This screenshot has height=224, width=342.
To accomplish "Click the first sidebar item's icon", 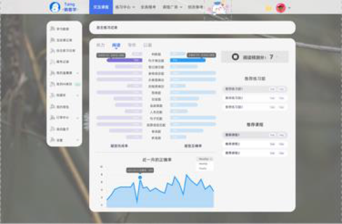I will pos(52,28).
